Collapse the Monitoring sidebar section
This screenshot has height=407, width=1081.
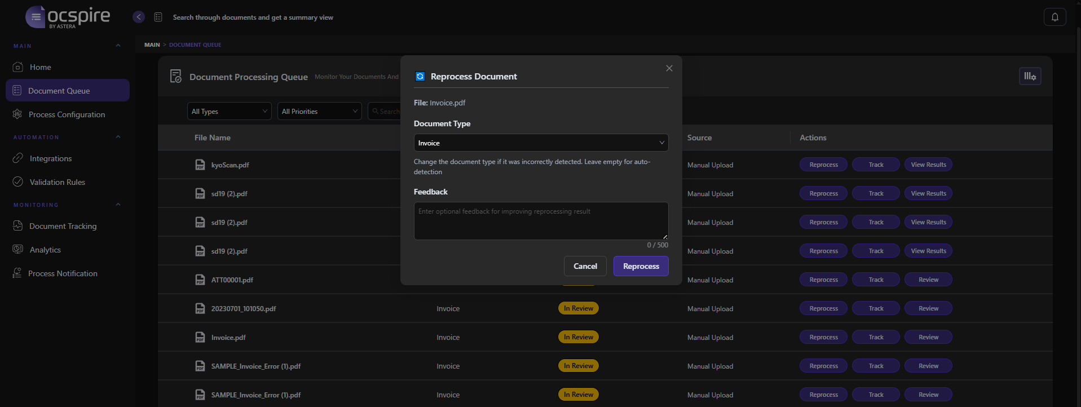(118, 205)
